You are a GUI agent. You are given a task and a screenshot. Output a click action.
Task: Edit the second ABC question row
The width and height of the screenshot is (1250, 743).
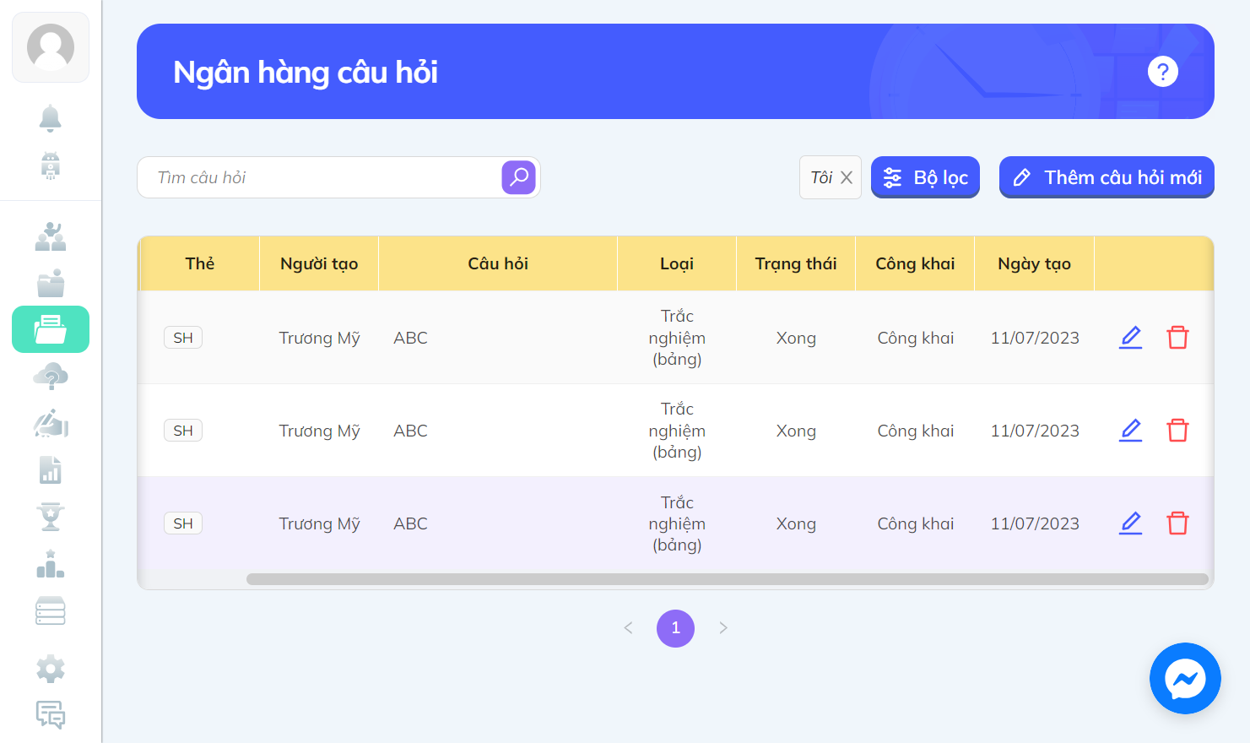click(1131, 431)
